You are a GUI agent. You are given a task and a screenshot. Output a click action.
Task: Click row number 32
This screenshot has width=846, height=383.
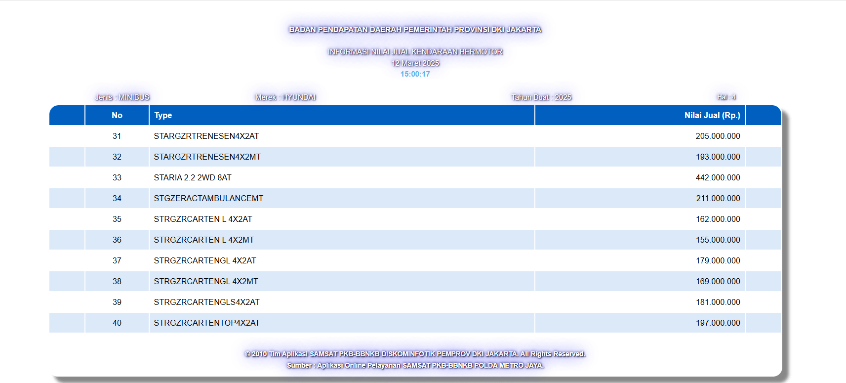coord(117,157)
